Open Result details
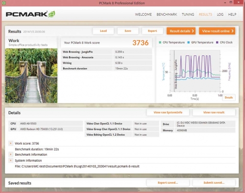Screen dimensions: 245x193 181,31
